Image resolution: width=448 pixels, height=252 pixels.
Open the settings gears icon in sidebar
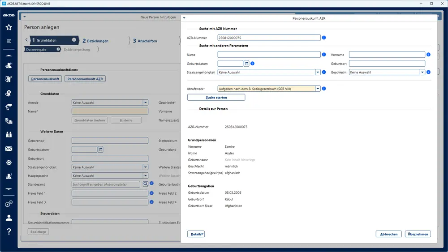(x=9, y=204)
